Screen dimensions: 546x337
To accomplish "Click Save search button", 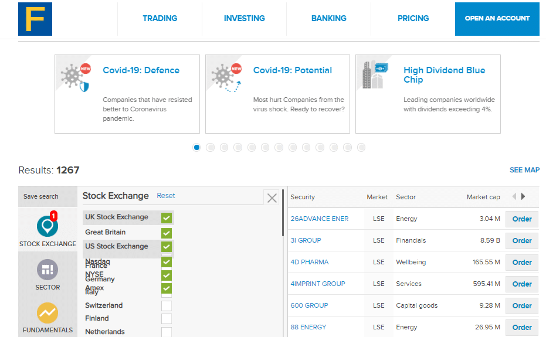I will [x=48, y=196].
